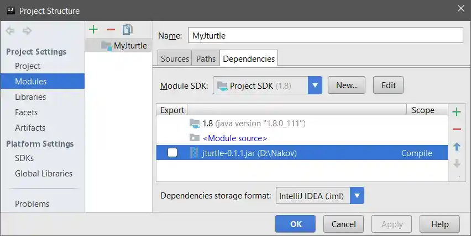Switch to the Sources tab

click(x=175, y=58)
